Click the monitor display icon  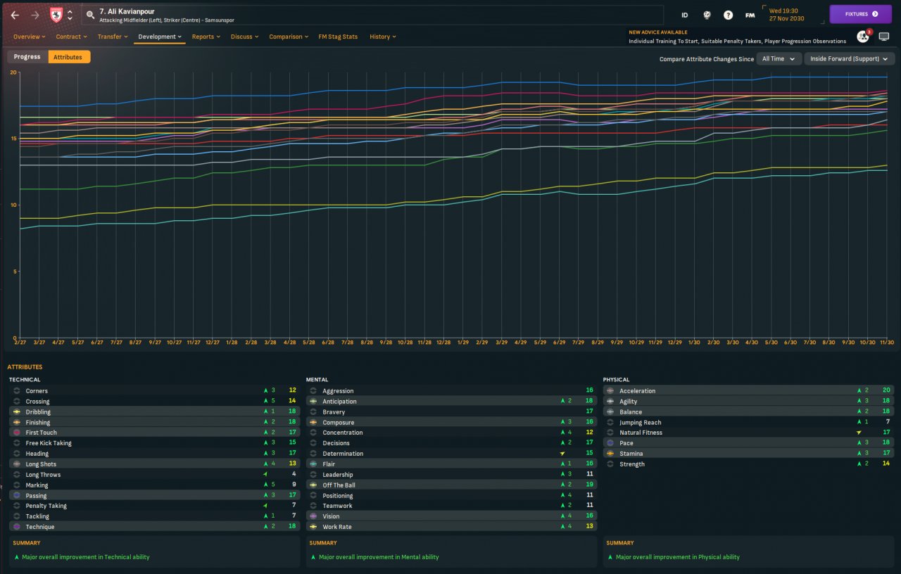point(883,37)
